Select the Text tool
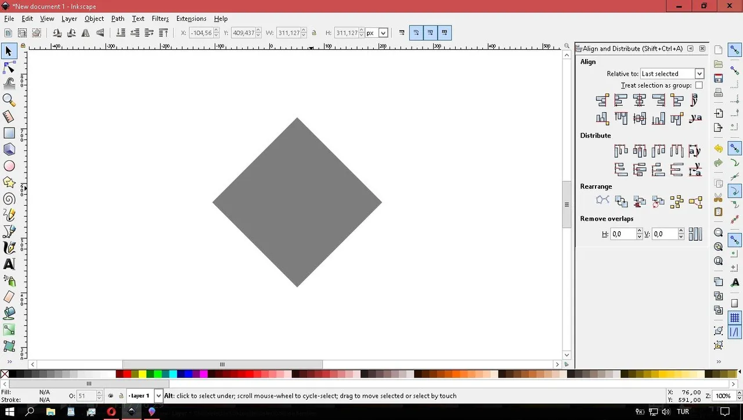This screenshot has height=420, width=743. tap(9, 264)
